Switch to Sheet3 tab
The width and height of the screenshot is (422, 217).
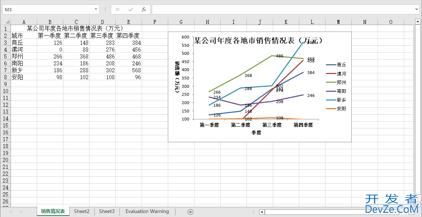107,211
